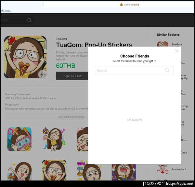The width and height of the screenshot is (195, 187).
Task: Click the store search magnifier icon in header
Action: (x=30, y=20)
